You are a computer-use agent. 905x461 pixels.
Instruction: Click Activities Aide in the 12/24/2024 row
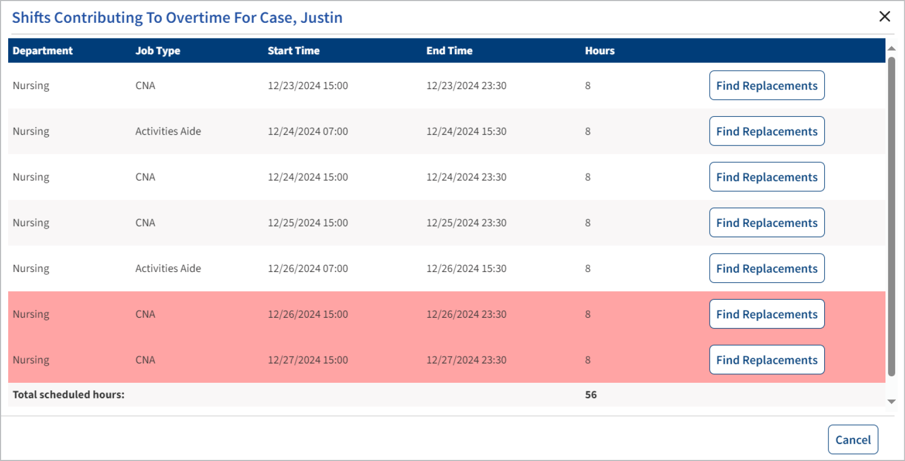click(x=168, y=131)
